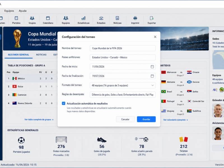Click the Cancelar button
Viewport: 224px width, 168px height.
(x=125, y=119)
